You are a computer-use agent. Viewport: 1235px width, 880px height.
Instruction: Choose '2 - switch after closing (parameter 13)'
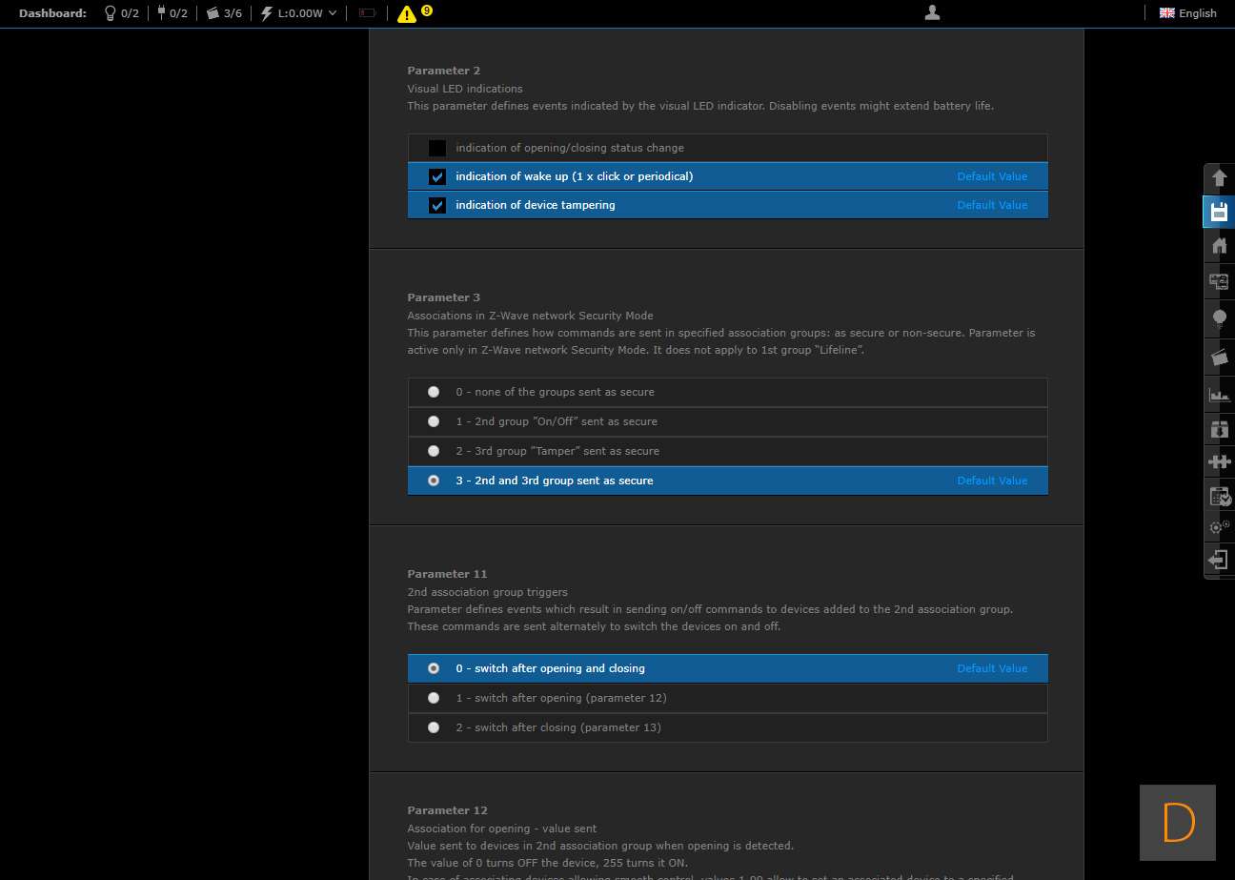[x=434, y=727]
